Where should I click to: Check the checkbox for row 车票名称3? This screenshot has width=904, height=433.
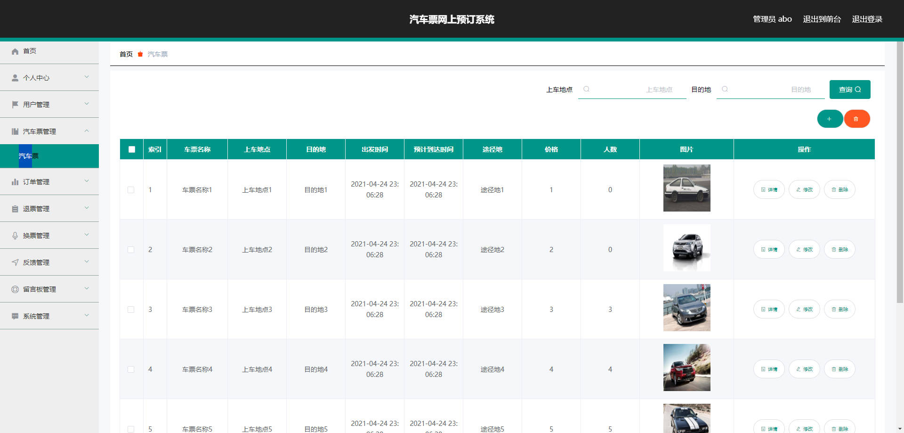(x=131, y=310)
